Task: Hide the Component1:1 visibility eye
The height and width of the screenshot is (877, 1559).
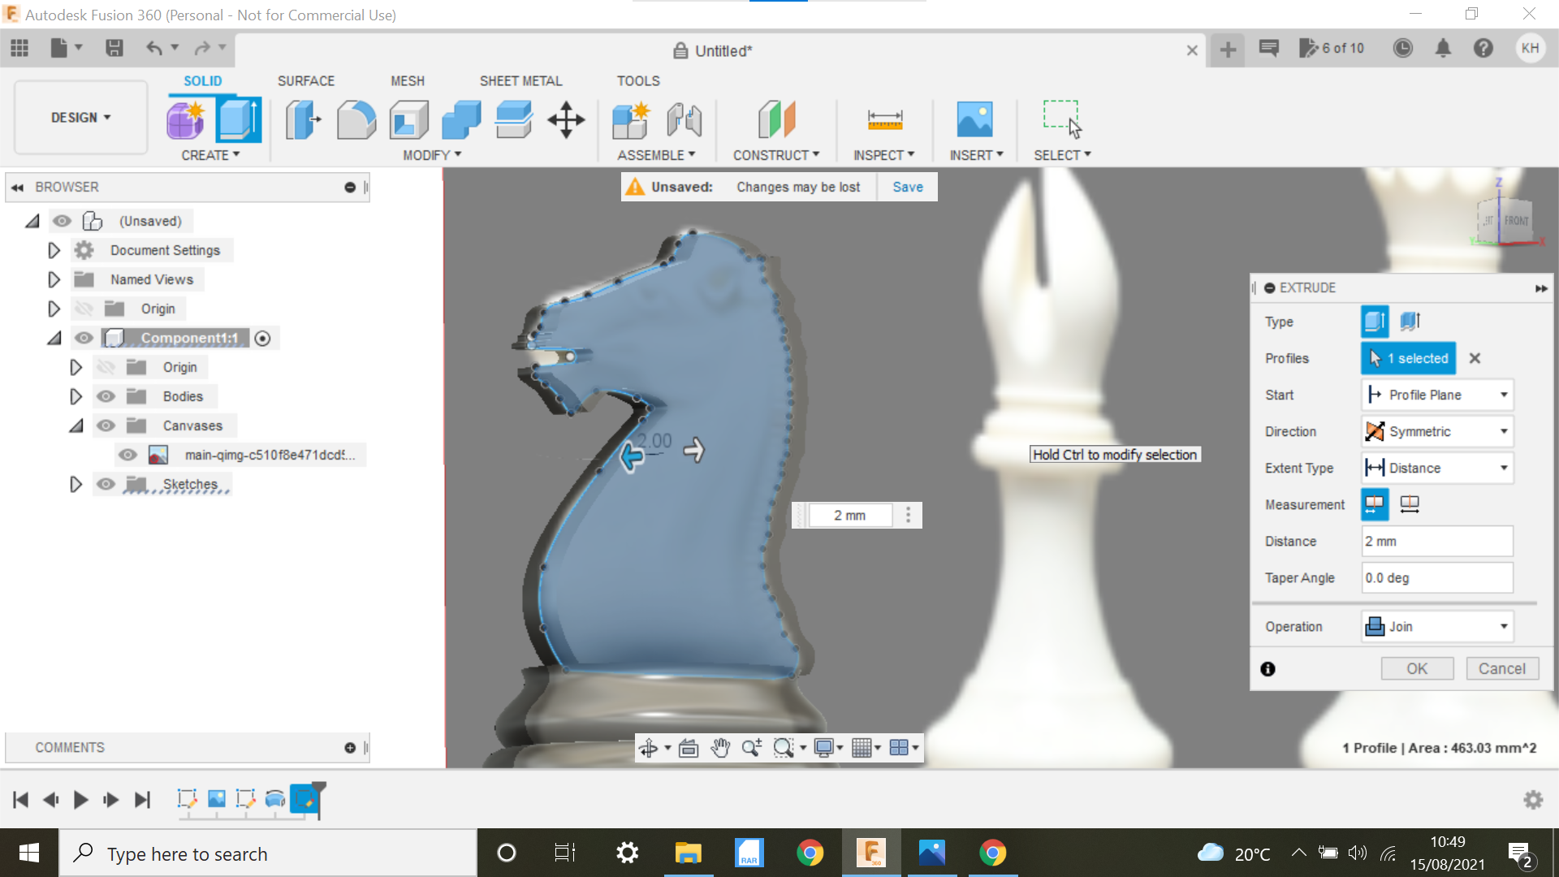Action: (84, 338)
